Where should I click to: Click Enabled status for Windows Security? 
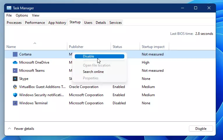(x=119, y=95)
